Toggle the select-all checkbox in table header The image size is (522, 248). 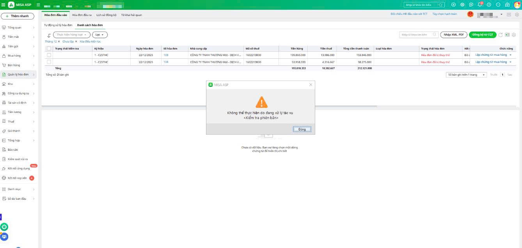pyautogui.click(x=49, y=49)
